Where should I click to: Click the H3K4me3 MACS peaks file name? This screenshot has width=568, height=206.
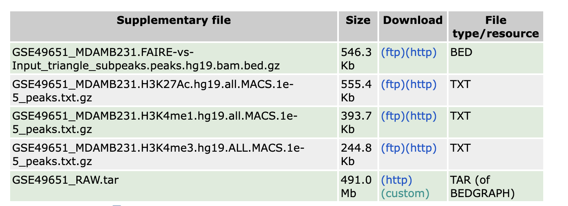pos(158,154)
